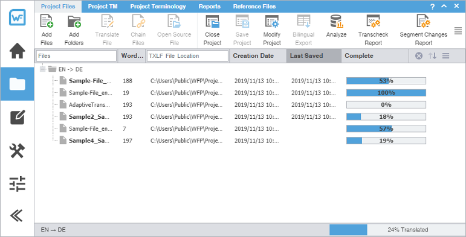Click the Bilingual Export icon
Image resolution: width=466 pixels, height=237 pixels.
point(303,21)
